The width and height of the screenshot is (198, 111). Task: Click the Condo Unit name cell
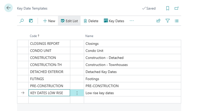(132, 51)
